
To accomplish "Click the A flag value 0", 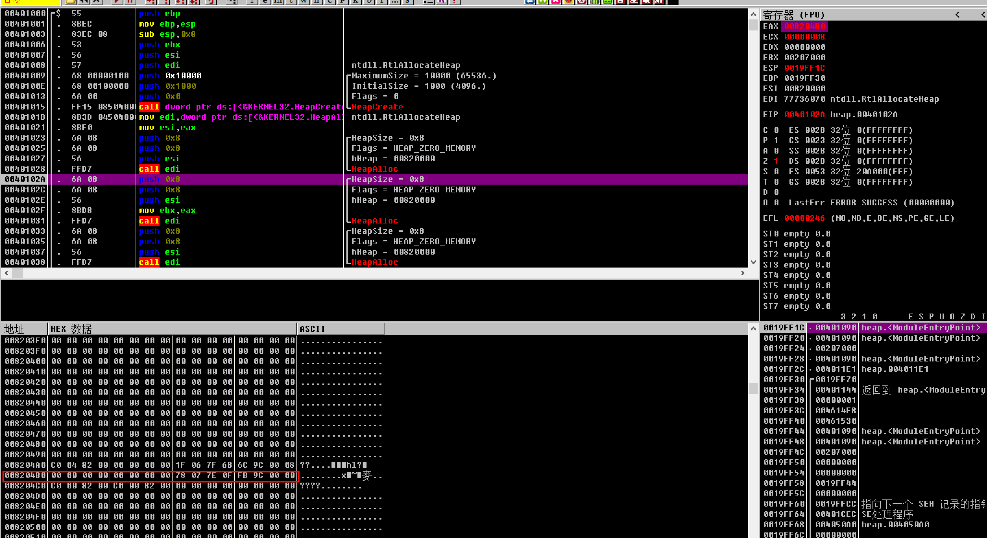I will [776, 151].
